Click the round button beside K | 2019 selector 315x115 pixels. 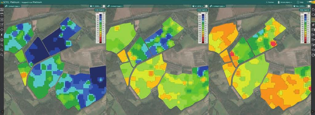[x=206, y=6]
